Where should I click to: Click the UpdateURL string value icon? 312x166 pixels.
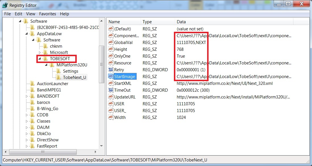pyautogui.click(x=111, y=97)
